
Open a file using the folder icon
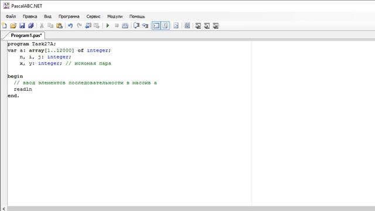[13, 26]
